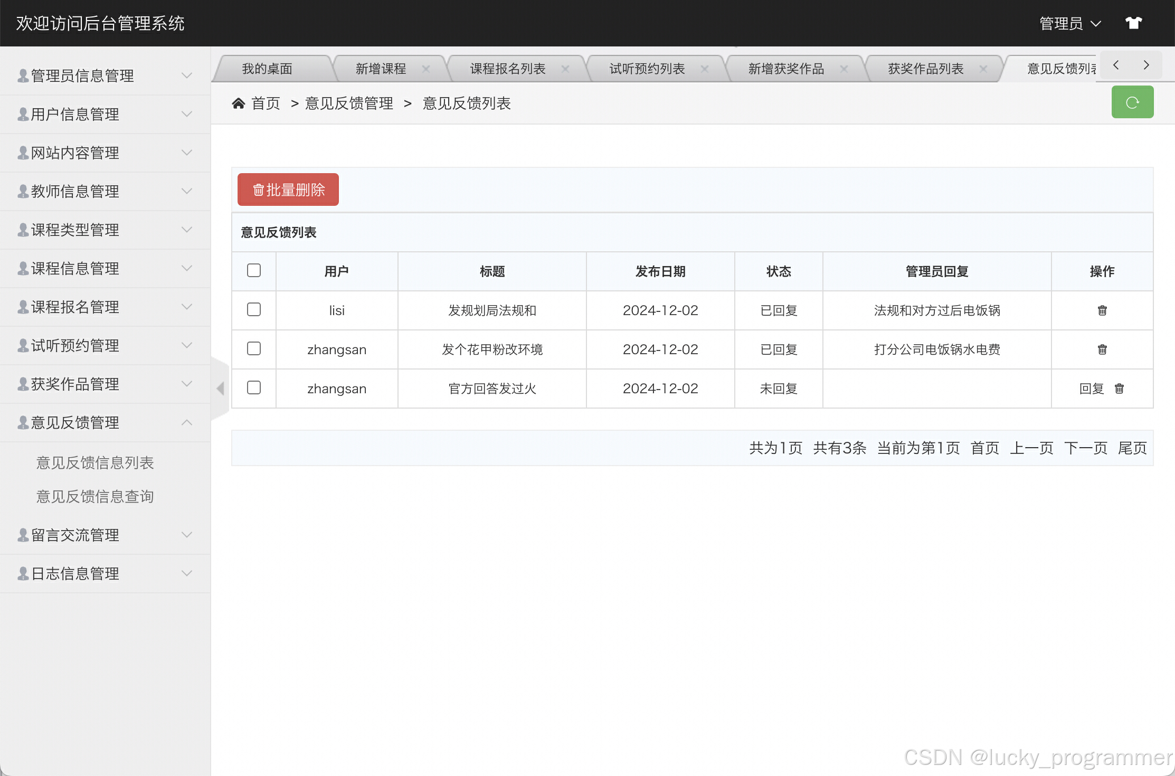
Task: Click the 批量删除 button
Action: 288,190
